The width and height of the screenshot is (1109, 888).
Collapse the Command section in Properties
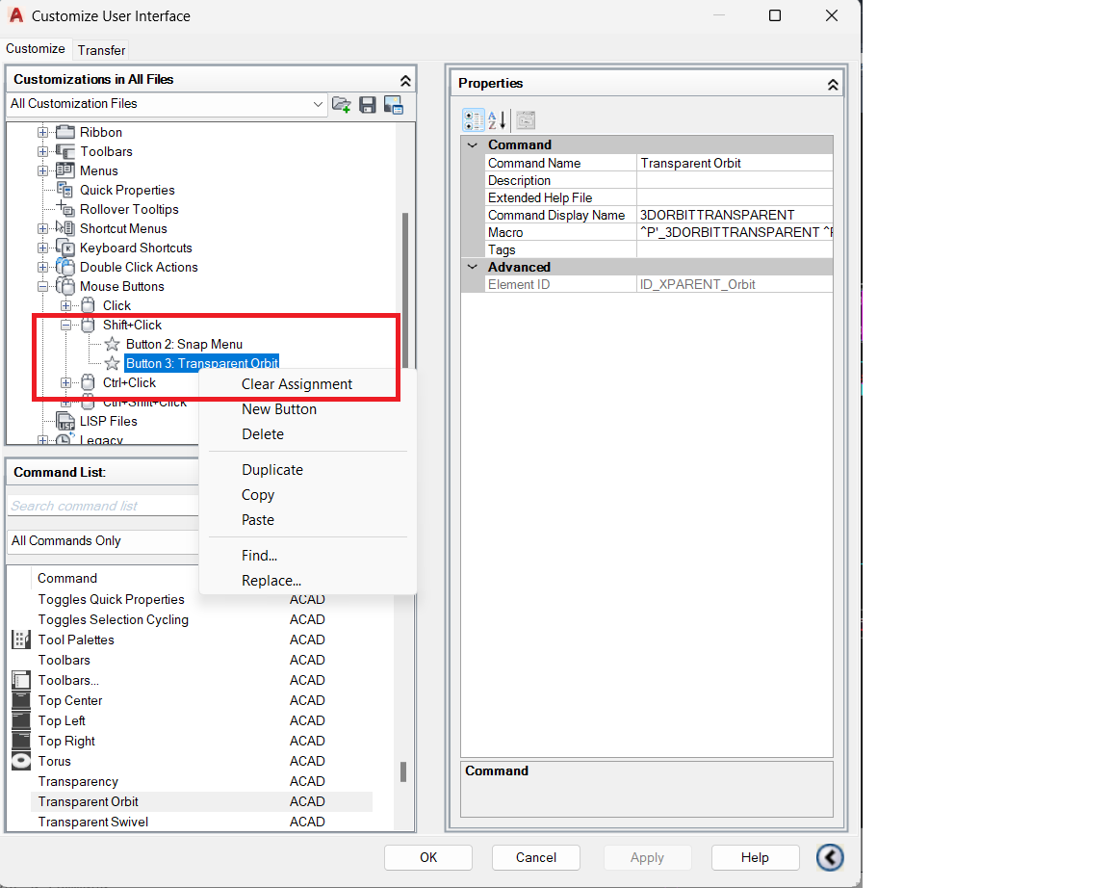473,145
